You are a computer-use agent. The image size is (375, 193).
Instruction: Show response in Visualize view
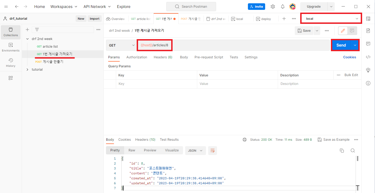pos(172,150)
